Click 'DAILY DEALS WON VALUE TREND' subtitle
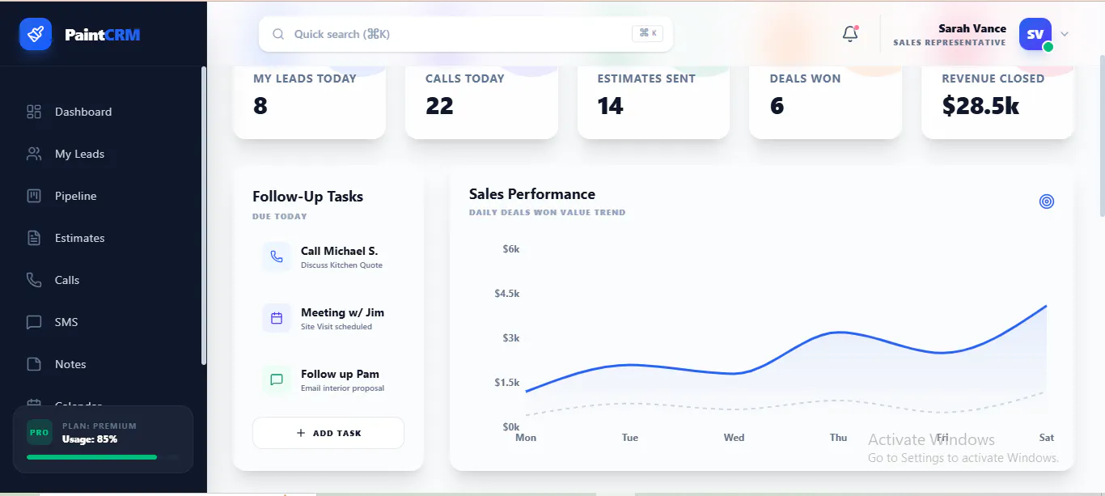The width and height of the screenshot is (1105, 496). click(547, 213)
